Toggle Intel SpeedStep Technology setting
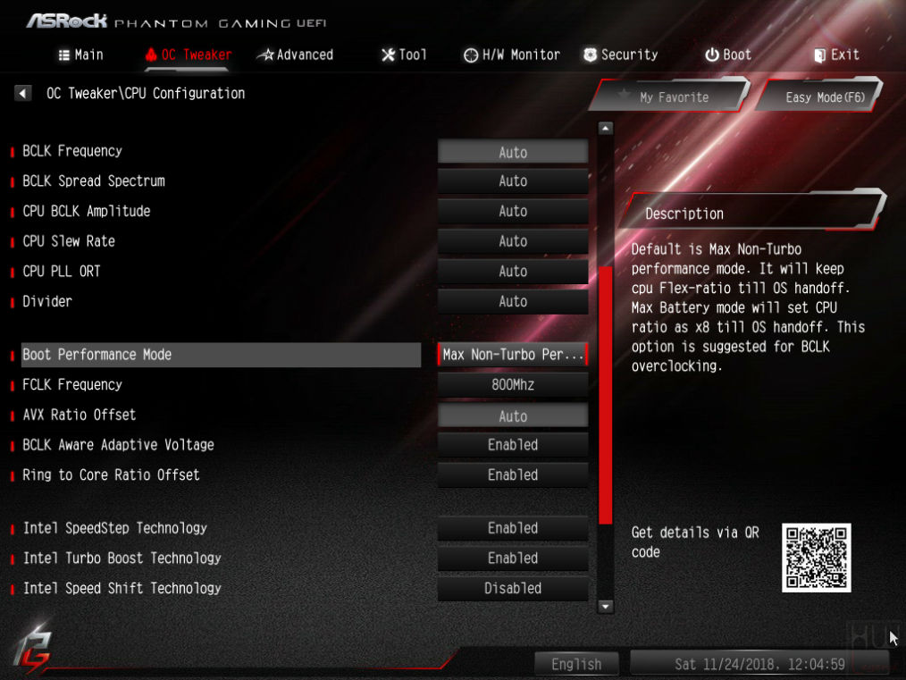The image size is (906, 680). click(513, 527)
